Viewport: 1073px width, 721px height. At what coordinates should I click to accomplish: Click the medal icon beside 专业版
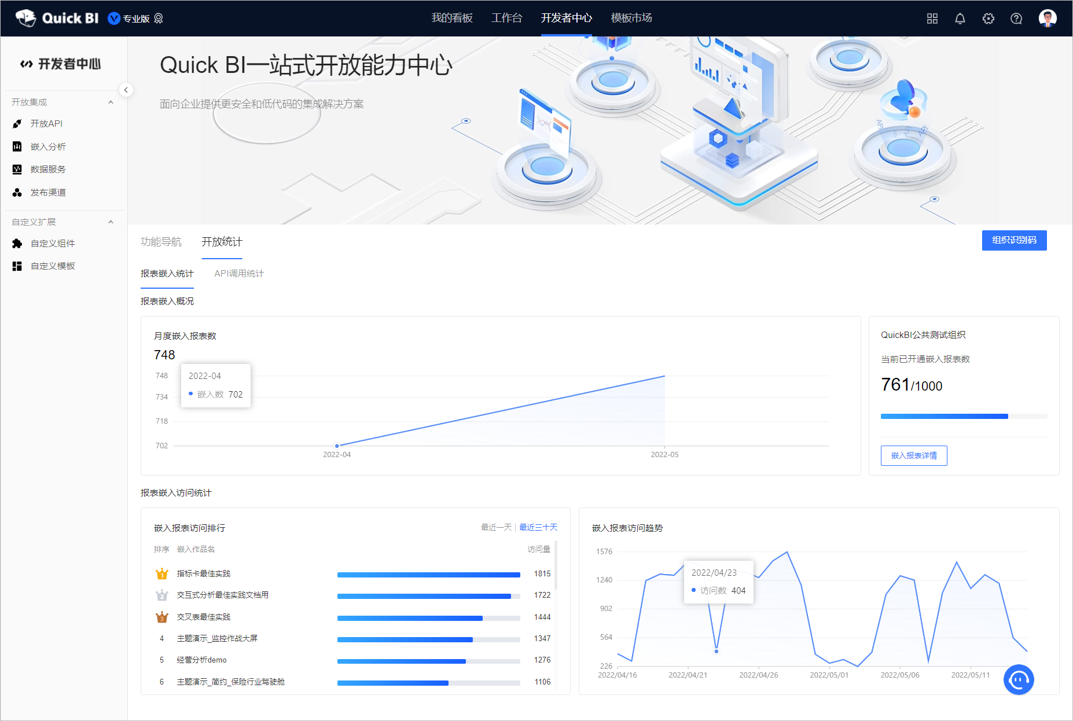click(159, 19)
